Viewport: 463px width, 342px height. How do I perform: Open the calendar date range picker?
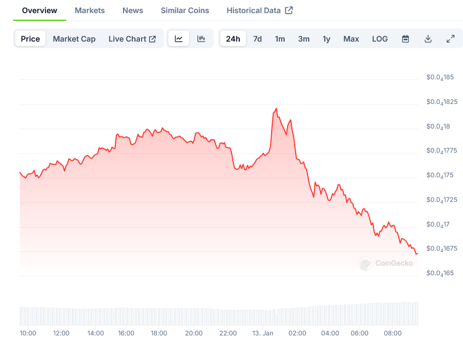click(406, 39)
